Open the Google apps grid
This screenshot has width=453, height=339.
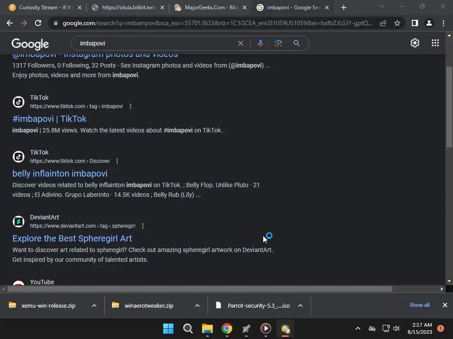point(435,43)
